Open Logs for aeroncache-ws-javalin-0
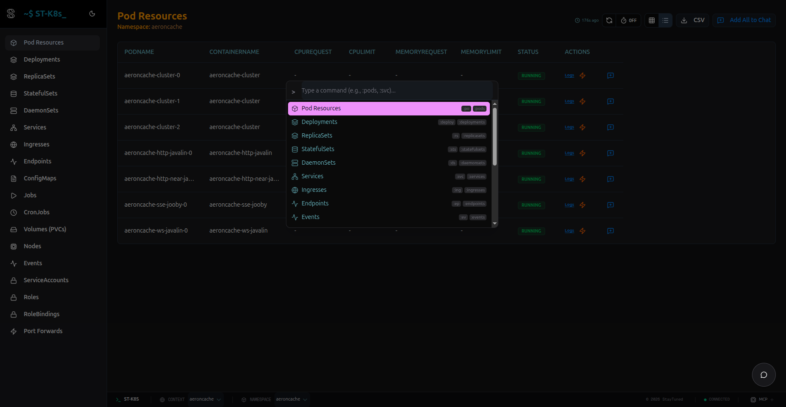This screenshot has height=407, width=786. point(569,231)
